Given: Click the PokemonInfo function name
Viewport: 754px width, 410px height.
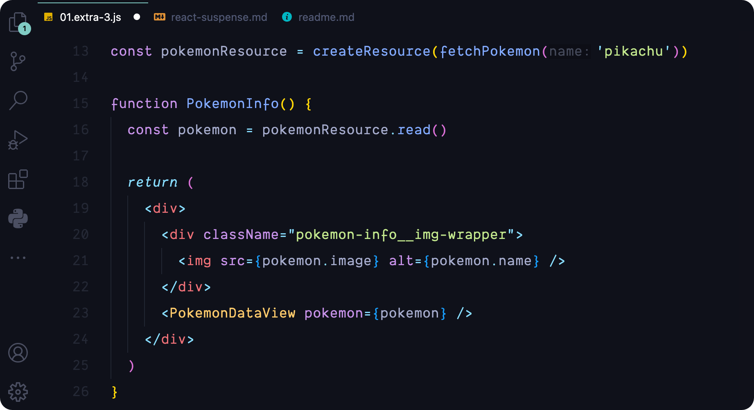Looking at the screenshot, I should pyautogui.click(x=233, y=104).
